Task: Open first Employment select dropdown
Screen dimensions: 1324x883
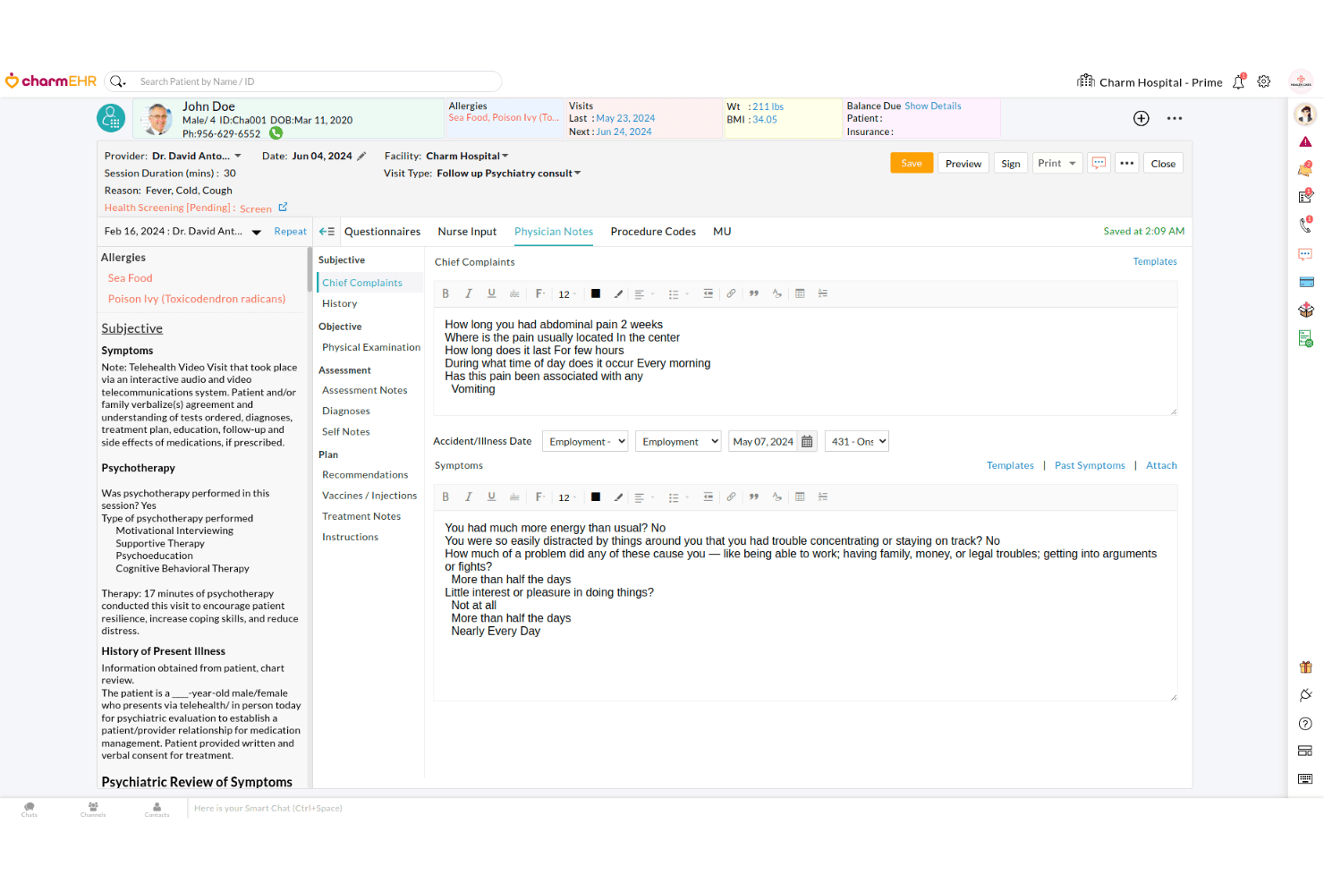Action: pyautogui.click(x=585, y=441)
